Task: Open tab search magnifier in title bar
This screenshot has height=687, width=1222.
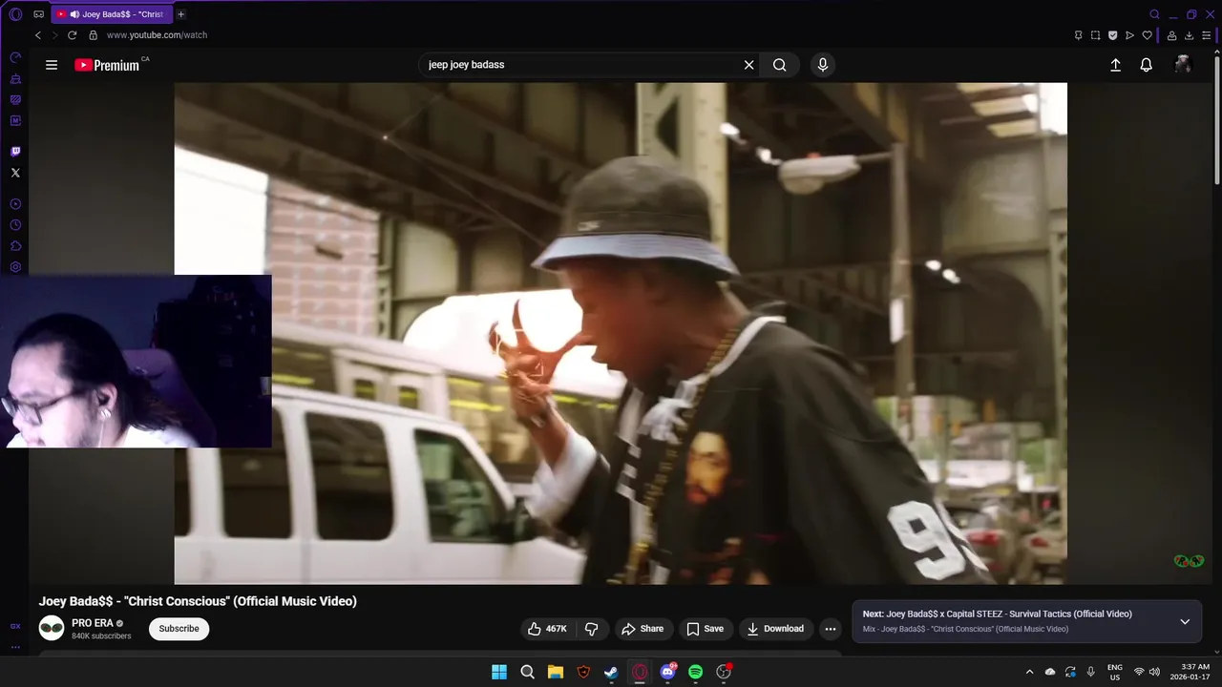Action: tap(1154, 14)
